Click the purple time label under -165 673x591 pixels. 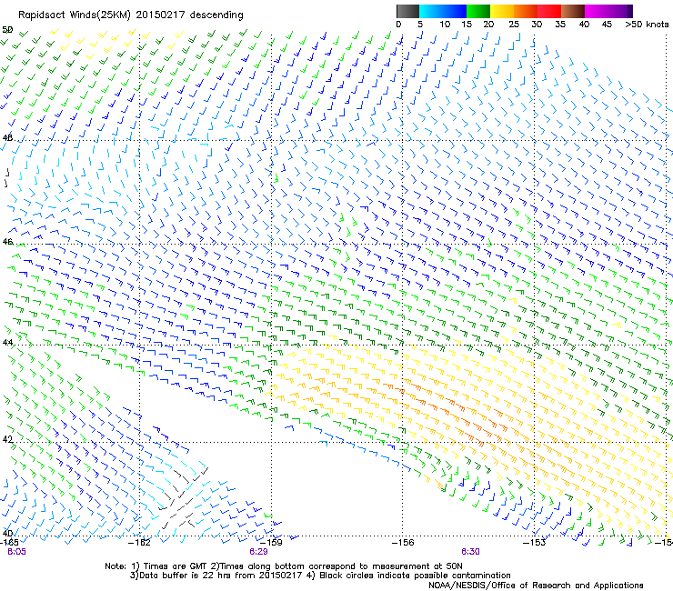(16, 552)
